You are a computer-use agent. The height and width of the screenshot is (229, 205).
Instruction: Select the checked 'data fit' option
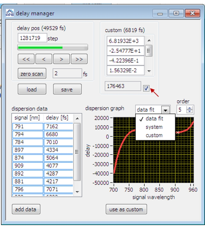[x=154, y=119]
